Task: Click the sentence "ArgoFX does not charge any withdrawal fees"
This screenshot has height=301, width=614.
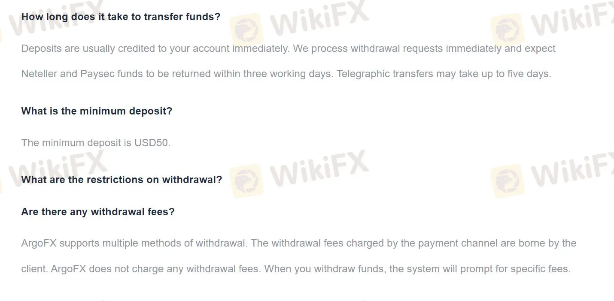Action: tap(155, 269)
